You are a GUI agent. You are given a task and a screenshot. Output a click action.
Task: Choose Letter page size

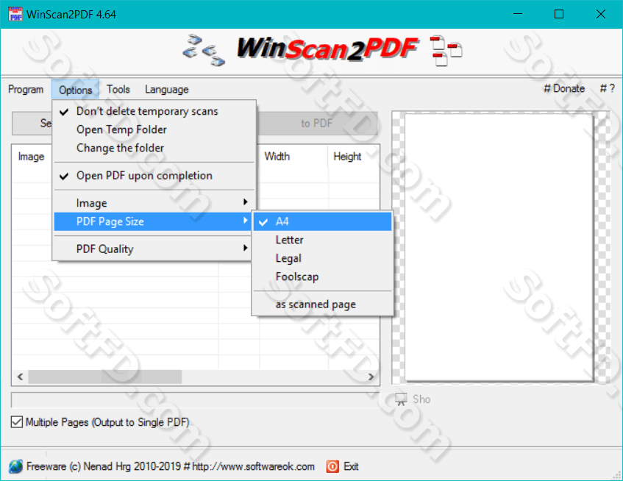[x=323, y=240]
